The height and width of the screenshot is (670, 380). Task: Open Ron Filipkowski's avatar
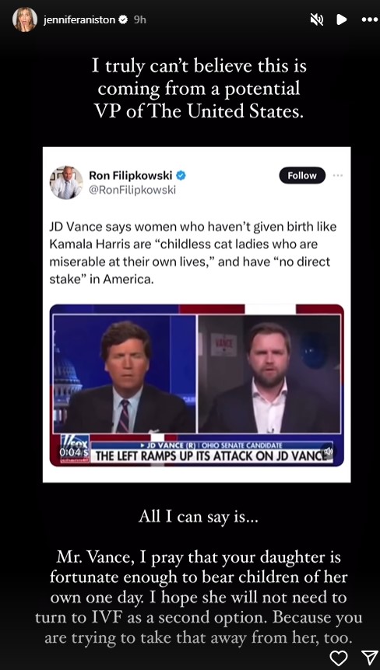[x=66, y=182]
